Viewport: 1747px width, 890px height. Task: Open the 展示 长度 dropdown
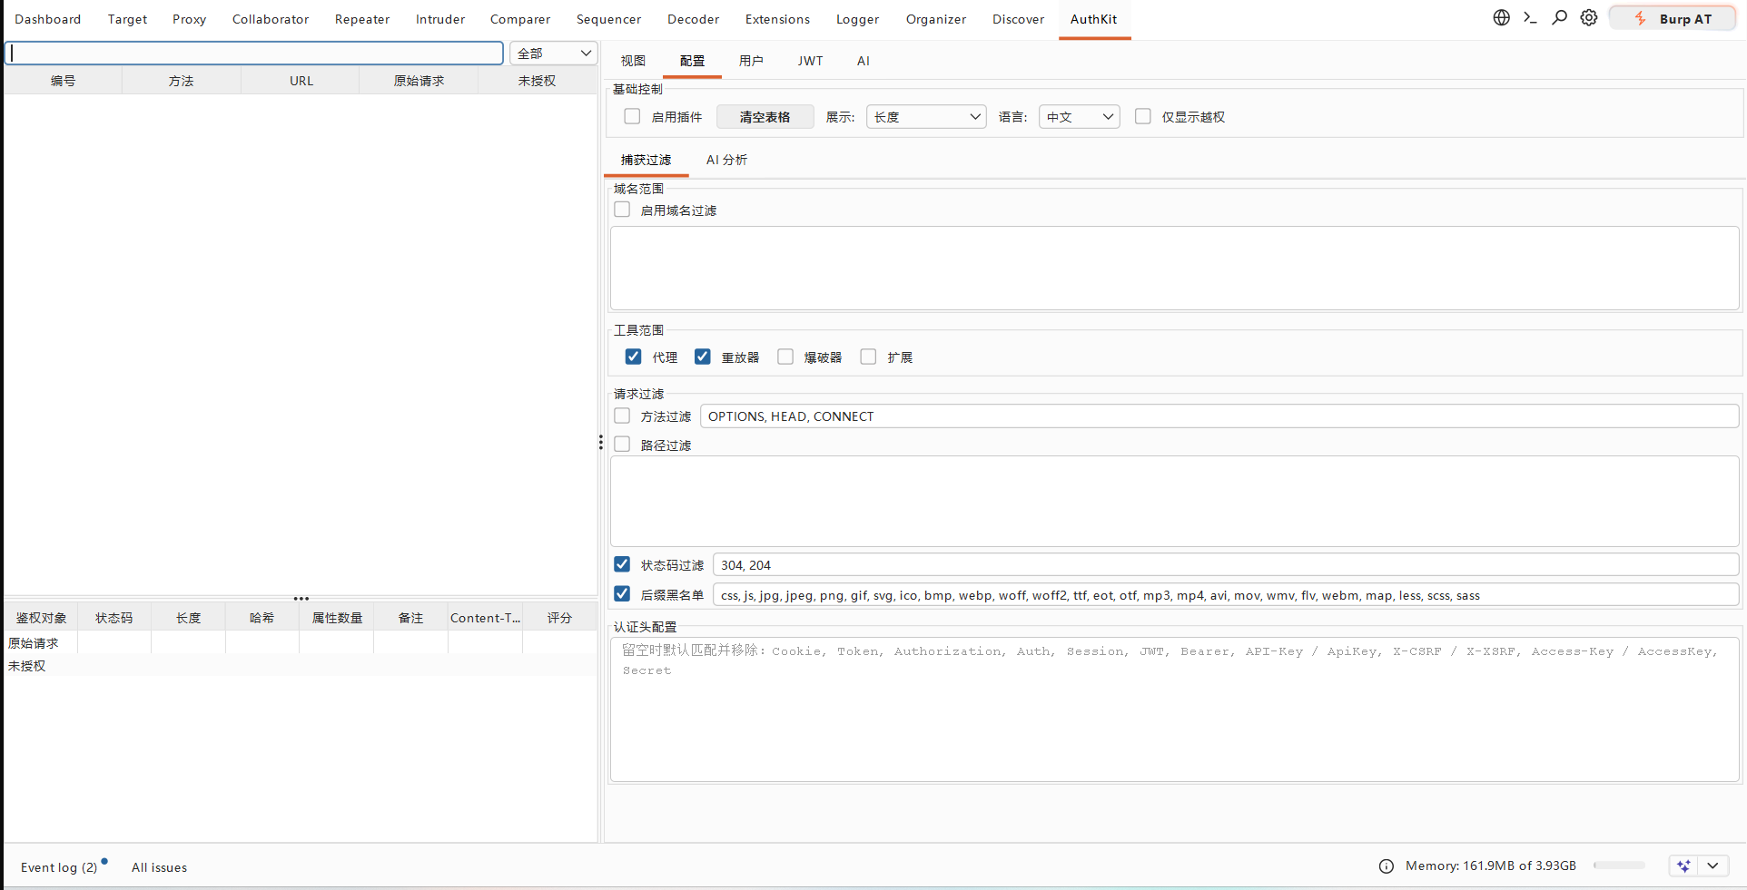[x=926, y=117]
